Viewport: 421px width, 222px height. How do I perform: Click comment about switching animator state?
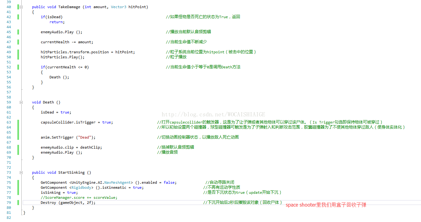click(198, 137)
